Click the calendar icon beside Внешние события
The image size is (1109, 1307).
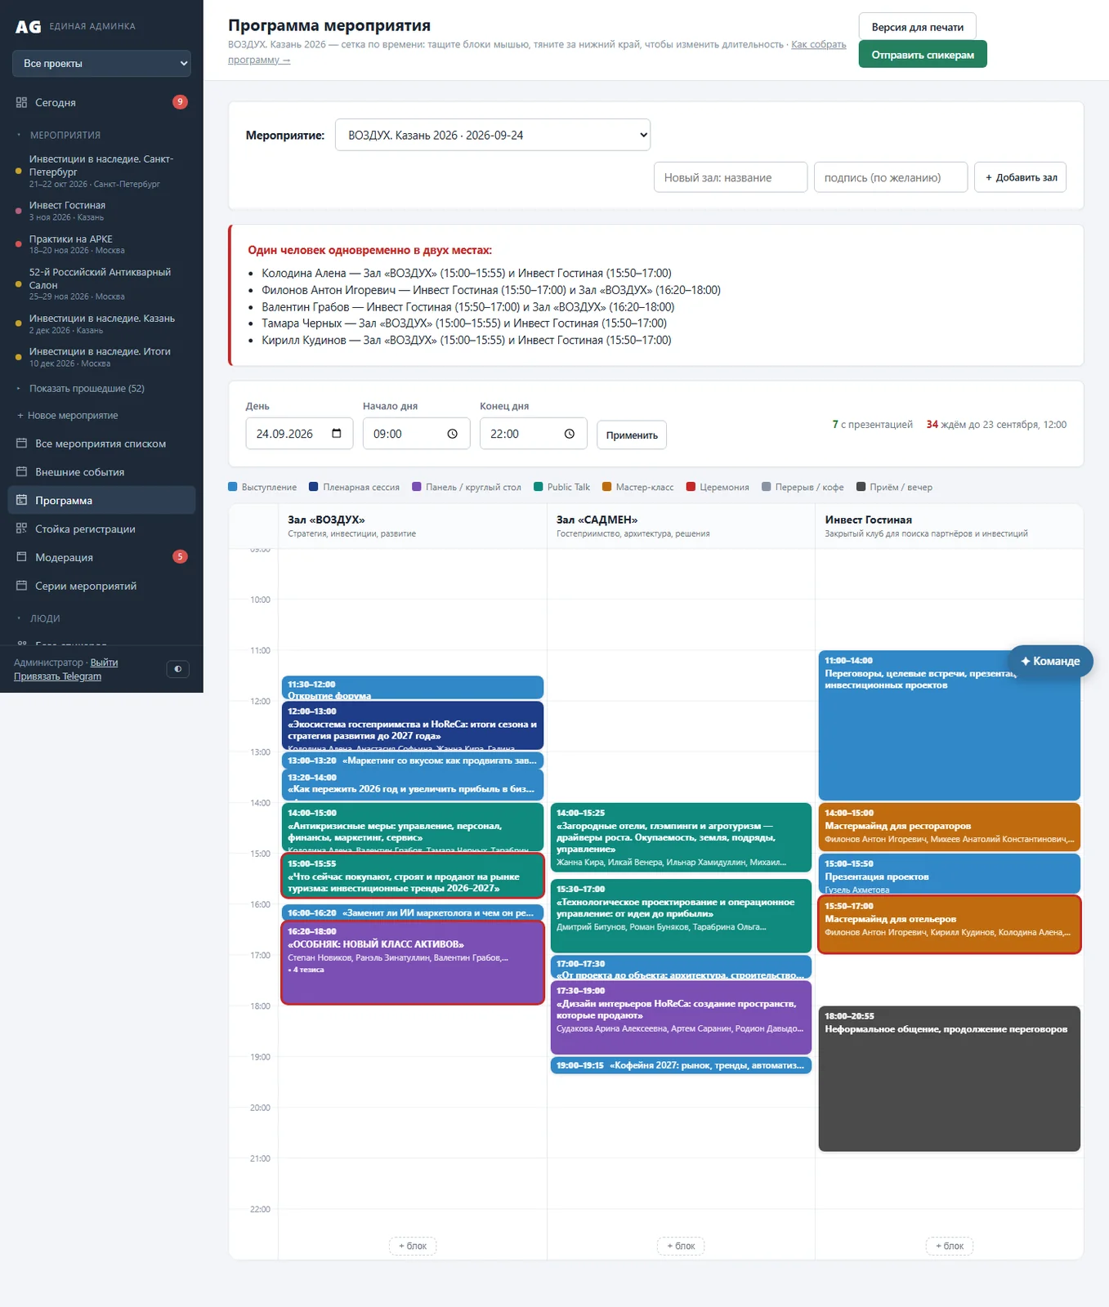(x=21, y=472)
